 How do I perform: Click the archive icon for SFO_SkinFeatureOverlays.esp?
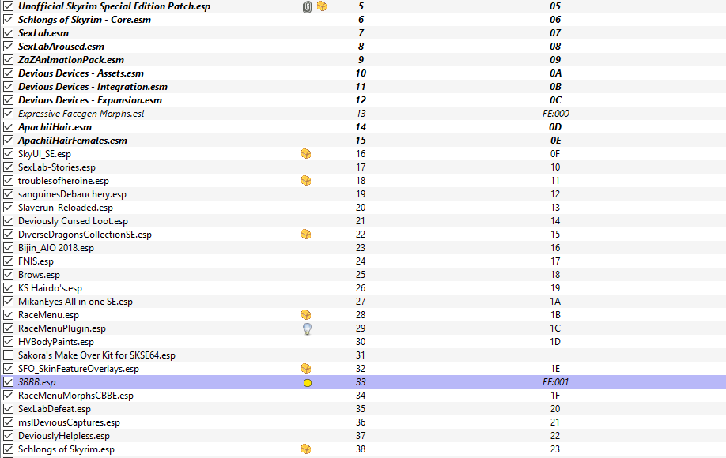pos(306,368)
